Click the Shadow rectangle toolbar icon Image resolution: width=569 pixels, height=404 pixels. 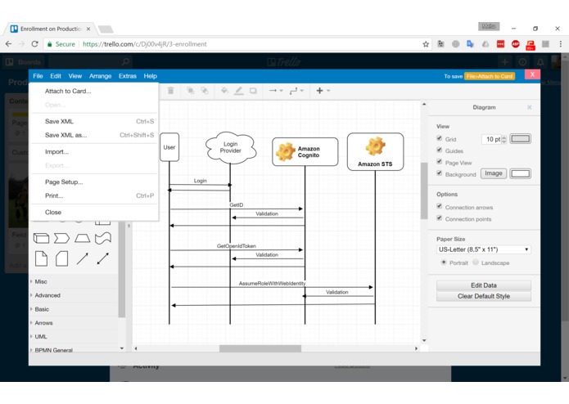point(253,91)
